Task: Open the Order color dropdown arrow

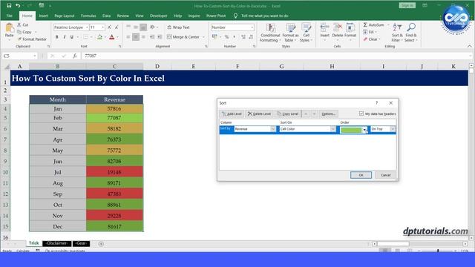Action: click(x=364, y=130)
